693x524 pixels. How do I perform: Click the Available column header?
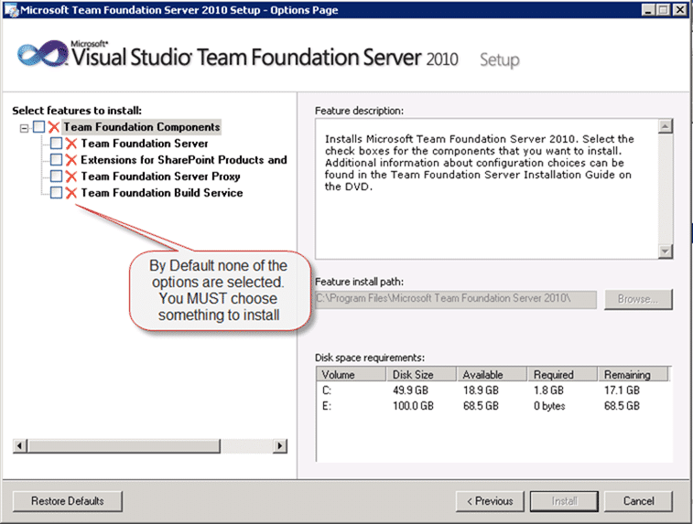pyautogui.click(x=492, y=374)
